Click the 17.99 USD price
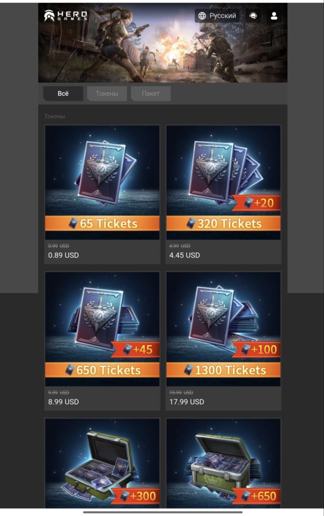 coord(187,402)
